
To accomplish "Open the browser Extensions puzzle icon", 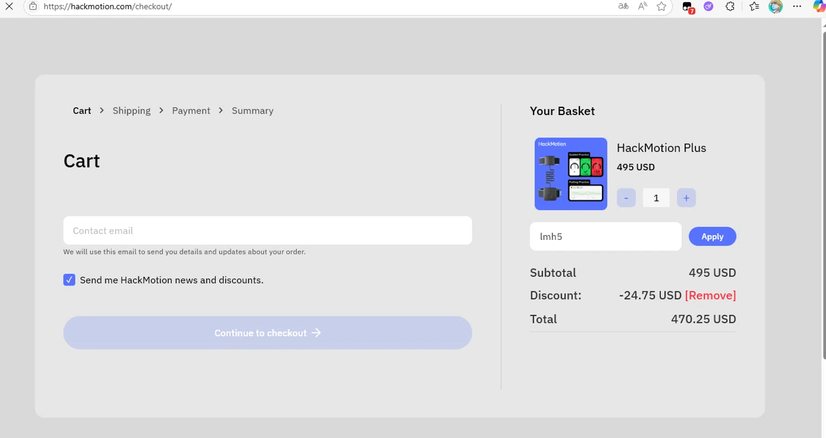I will click(x=730, y=7).
